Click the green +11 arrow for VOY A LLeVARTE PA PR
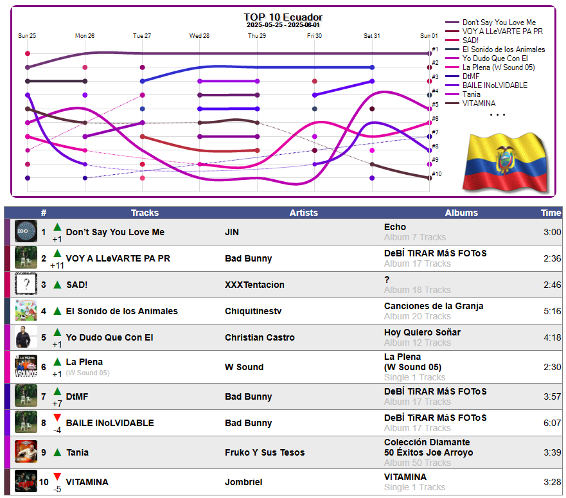The image size is (566, 498). pyautogui.click(x=57, y=254)
